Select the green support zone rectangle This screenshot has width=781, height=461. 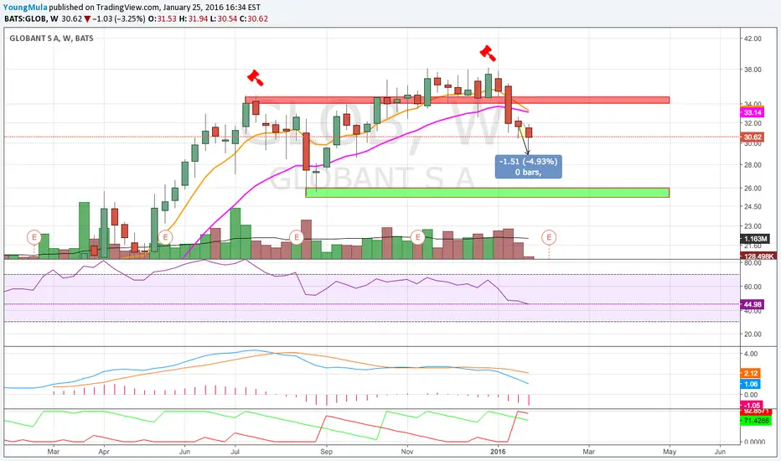pyautogui.click(x=487, y=193)
